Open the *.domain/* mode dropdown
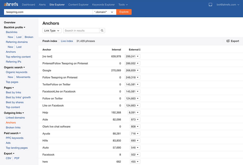The height and width of the screenshot is (165, 243). (x=104, y=12)
